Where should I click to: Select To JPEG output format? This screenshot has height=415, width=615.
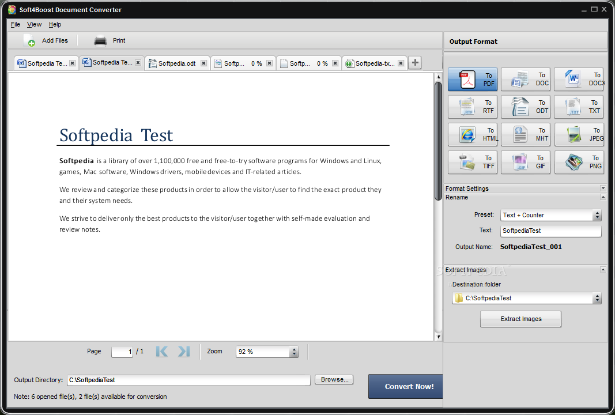click(x=579, y=134)
